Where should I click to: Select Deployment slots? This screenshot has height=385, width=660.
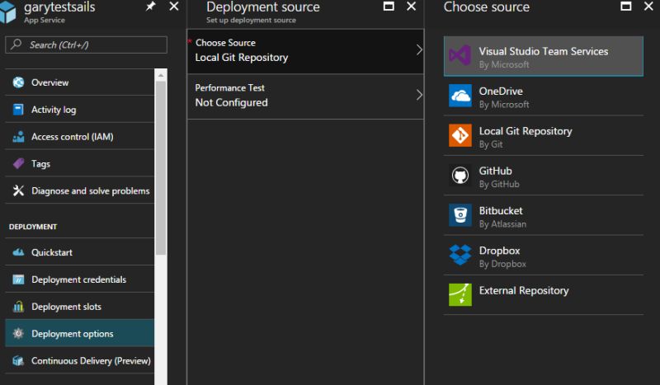79,307
